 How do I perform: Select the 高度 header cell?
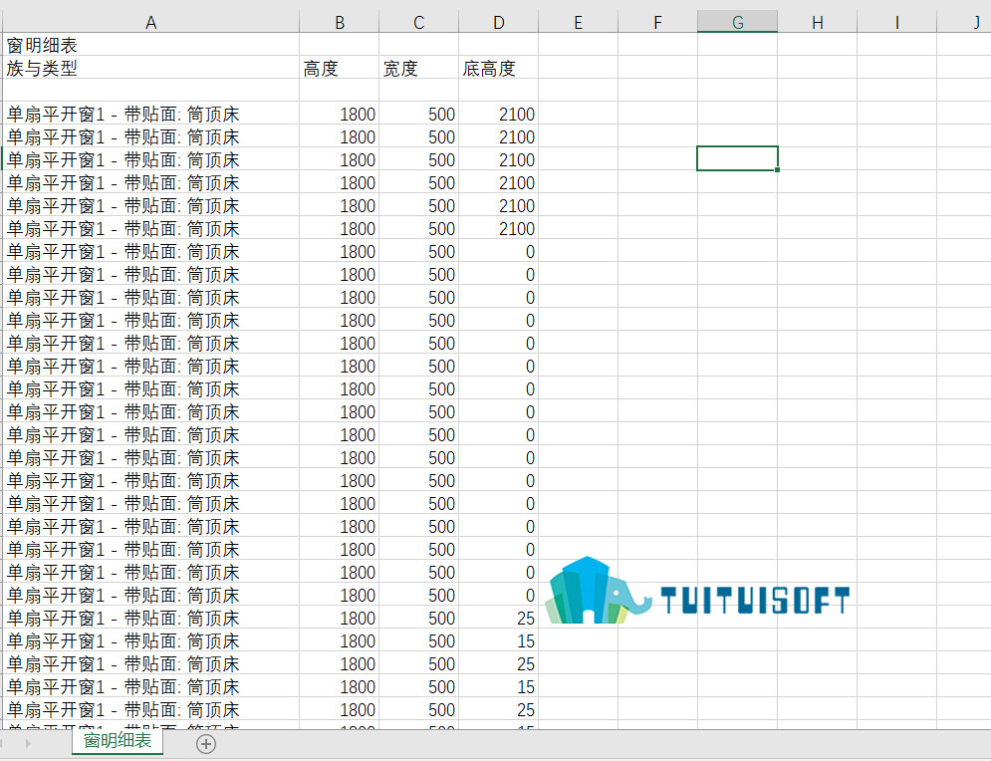click(340, 68)
